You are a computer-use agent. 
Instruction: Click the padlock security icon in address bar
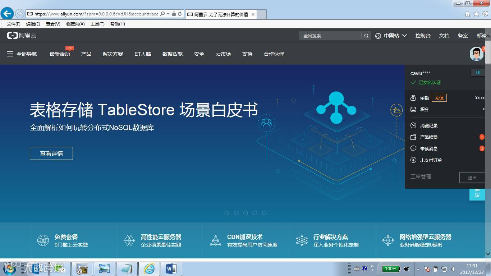coord(174,14)
